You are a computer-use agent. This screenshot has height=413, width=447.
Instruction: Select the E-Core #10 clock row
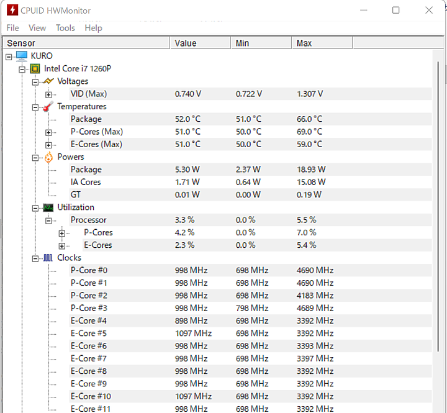(250, 396)
